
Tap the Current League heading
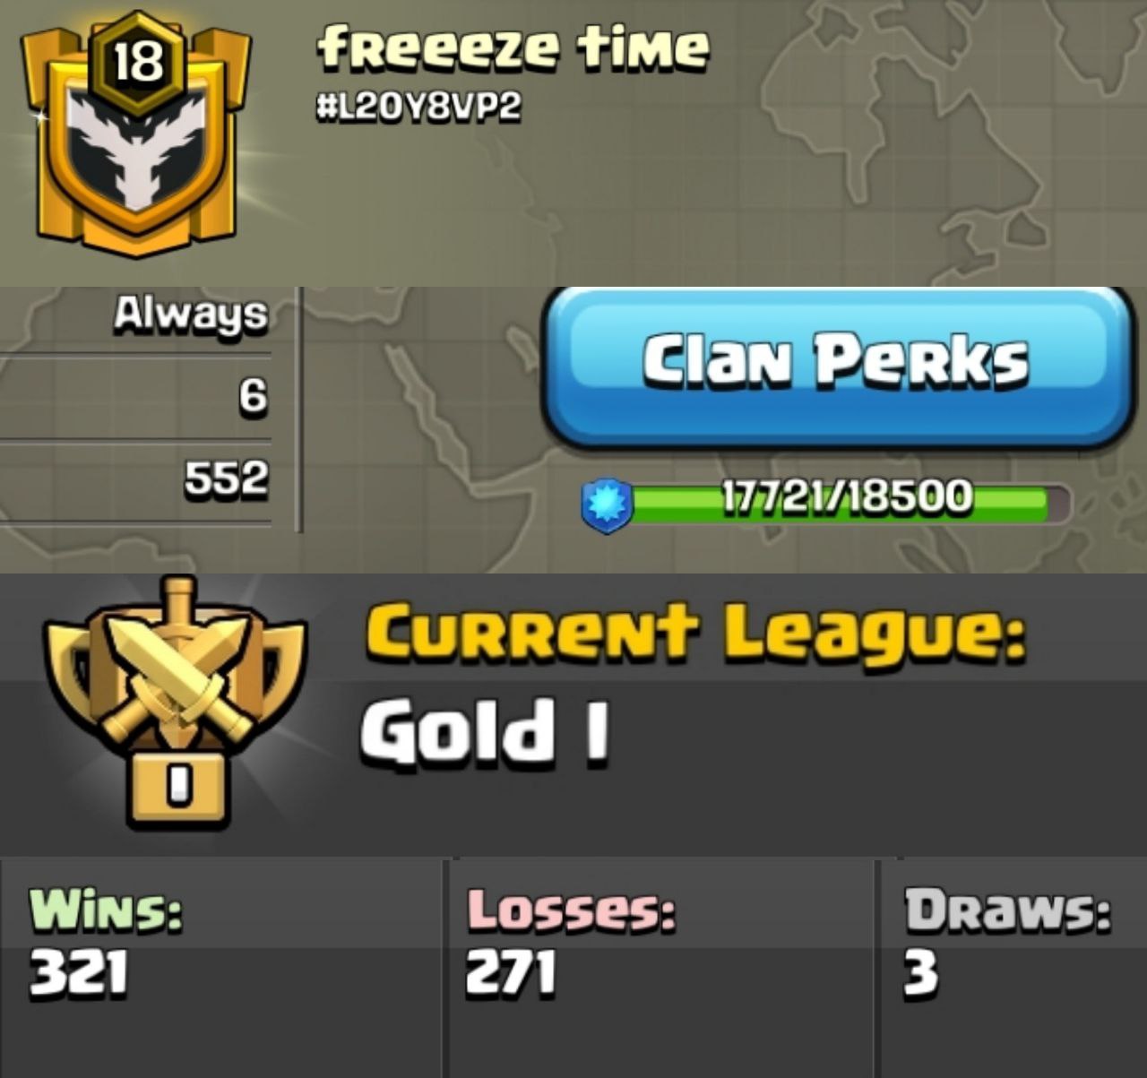(x=695, y=632)
